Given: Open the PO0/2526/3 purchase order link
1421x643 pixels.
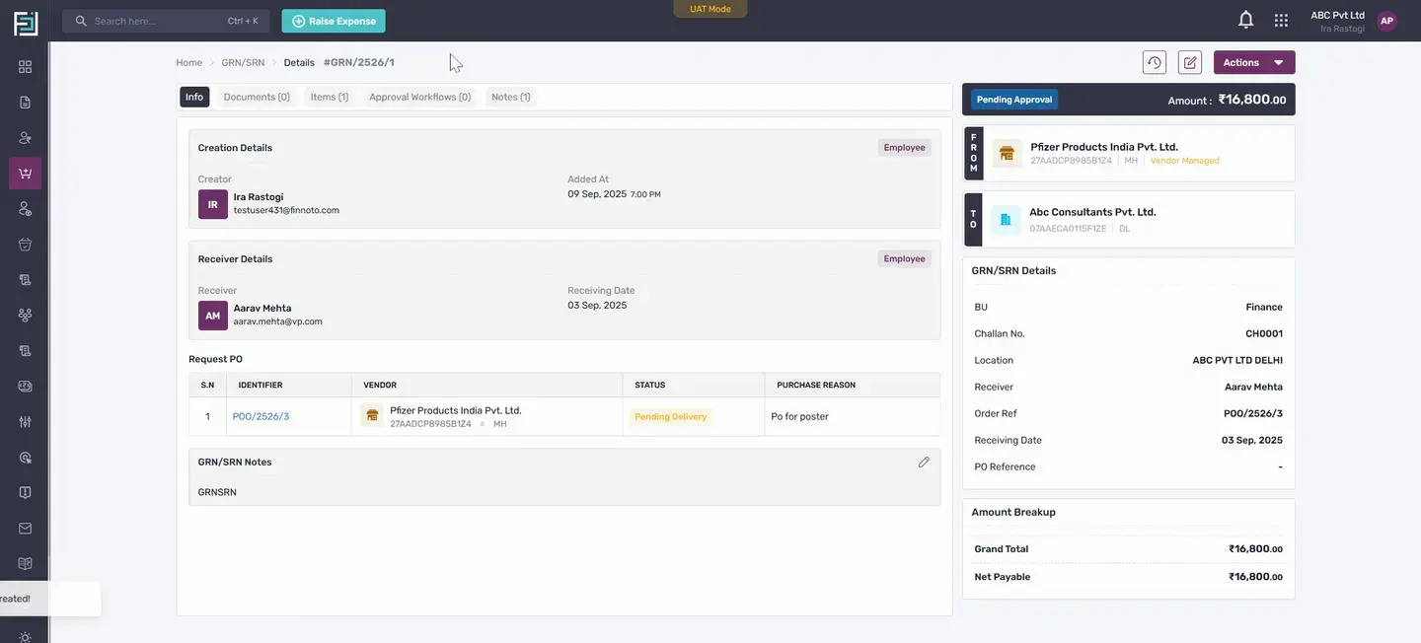Looking at the screenshot, I should click(x=261, y=416).
